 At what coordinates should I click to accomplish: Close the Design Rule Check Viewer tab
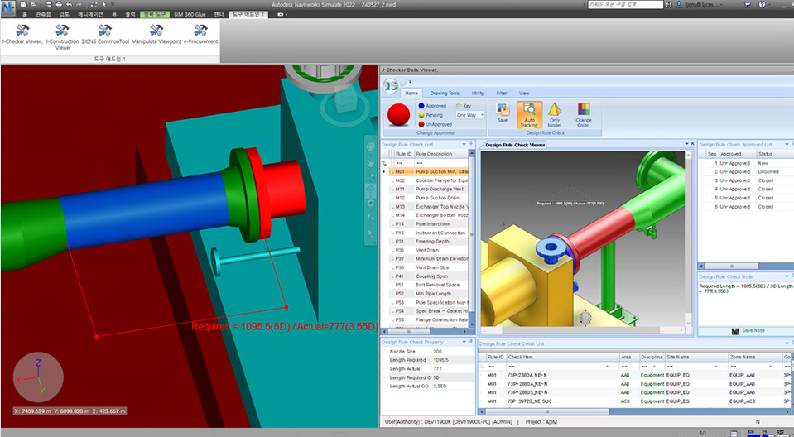point(693,144)
